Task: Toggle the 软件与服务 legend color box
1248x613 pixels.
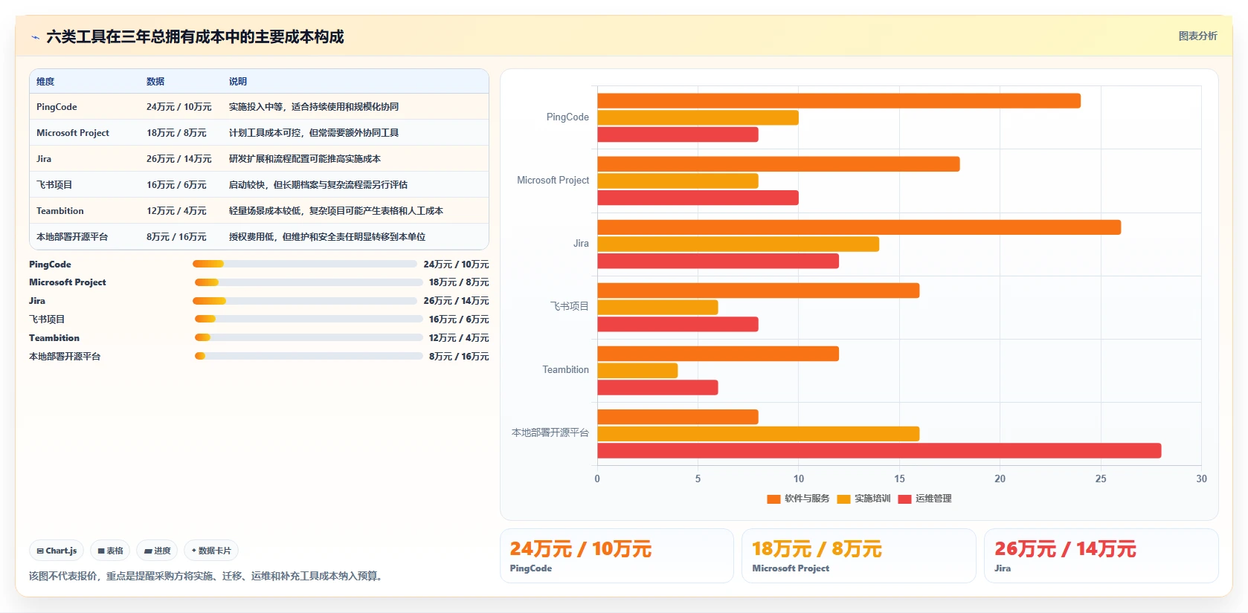Action: point(773,499)
